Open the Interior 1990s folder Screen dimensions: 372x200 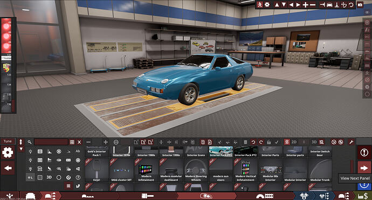click(x=171, y=152)
